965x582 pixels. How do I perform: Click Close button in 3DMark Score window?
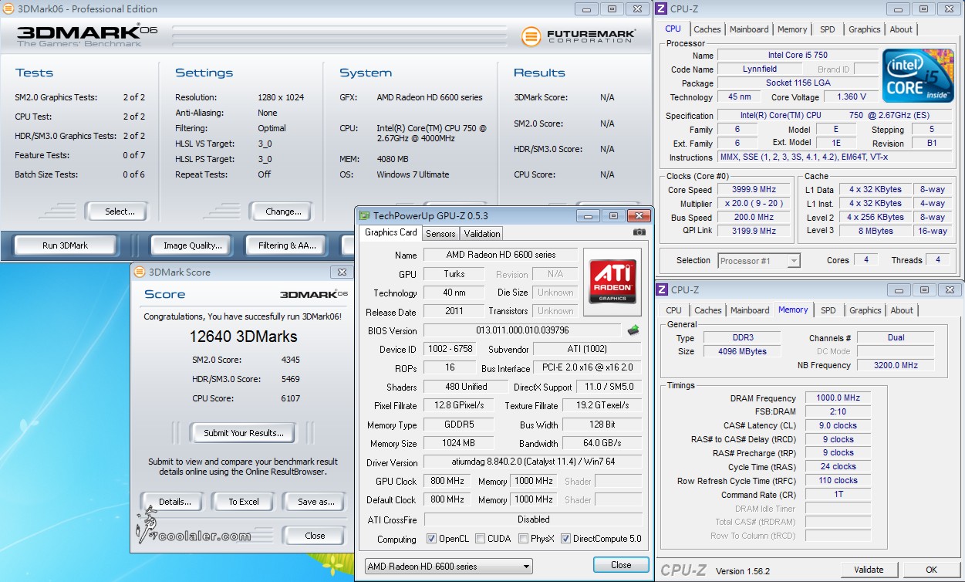click(x=315, y=536)
